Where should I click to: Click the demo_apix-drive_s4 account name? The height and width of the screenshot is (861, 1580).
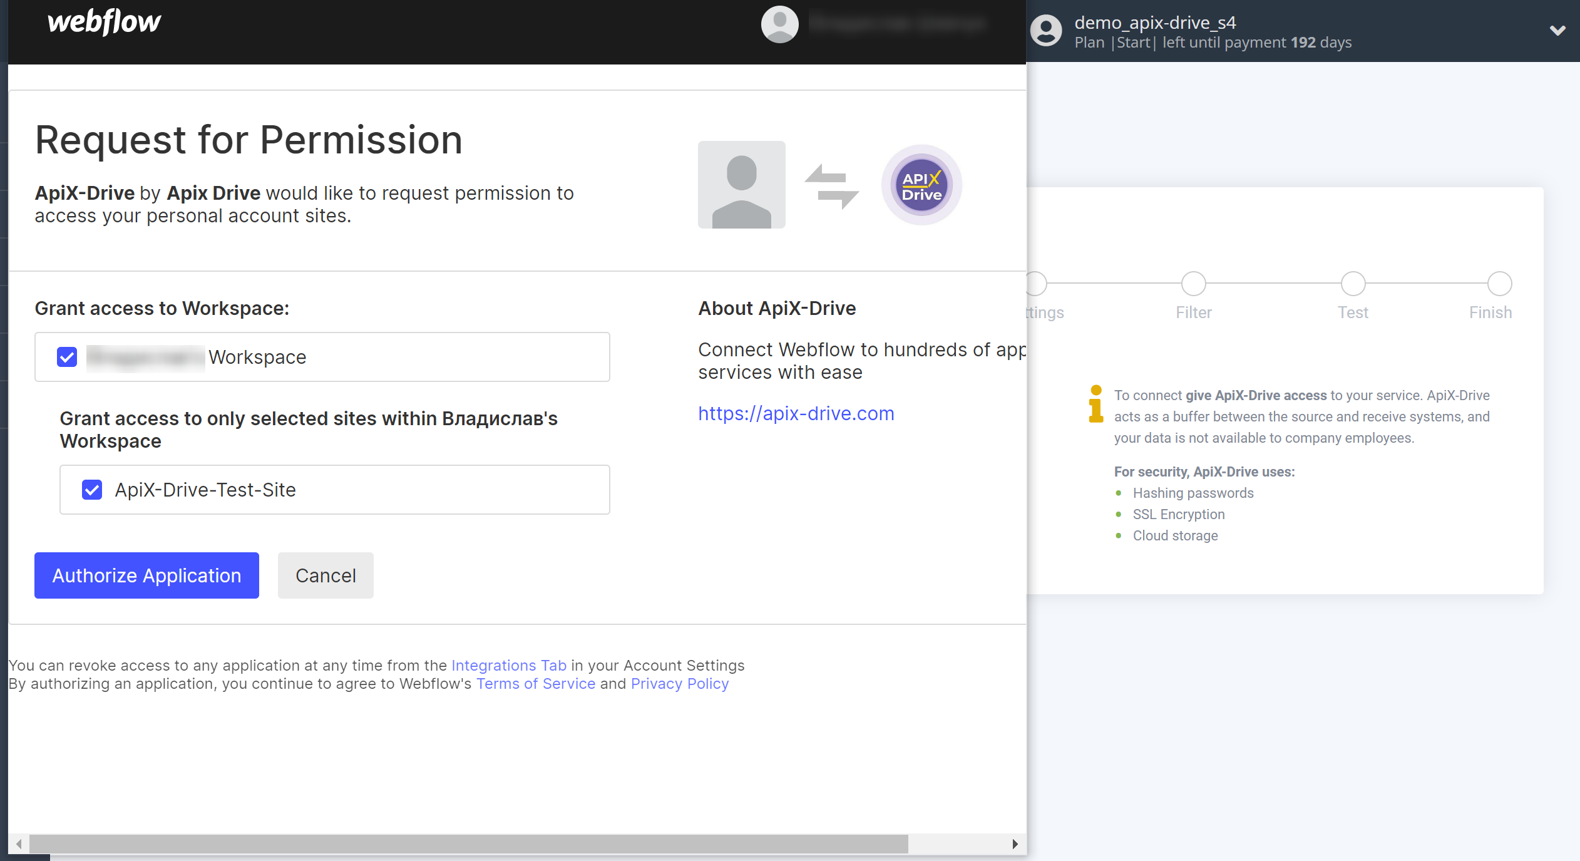coord(1155,23)
